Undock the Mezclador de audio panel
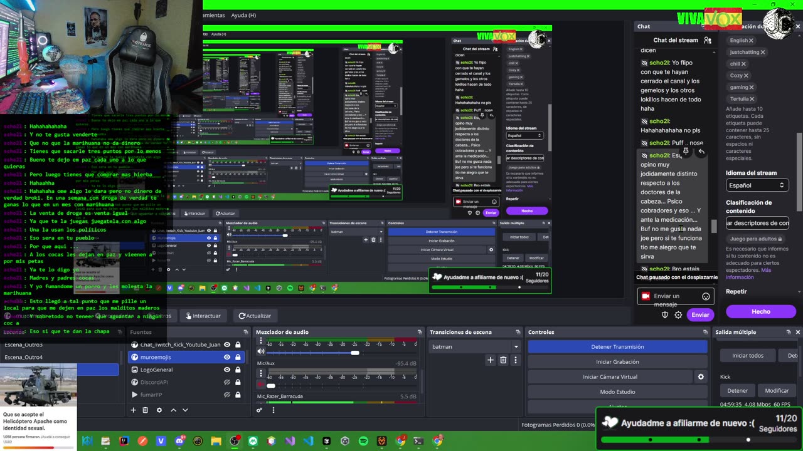This screenshot has height=451, width=803. pos(419,332)
